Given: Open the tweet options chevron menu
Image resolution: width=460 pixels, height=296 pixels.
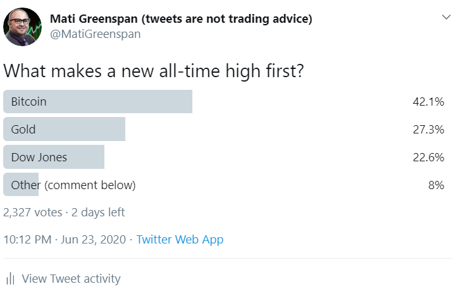Looking at the screenshot, I should [x=446, y=17].
